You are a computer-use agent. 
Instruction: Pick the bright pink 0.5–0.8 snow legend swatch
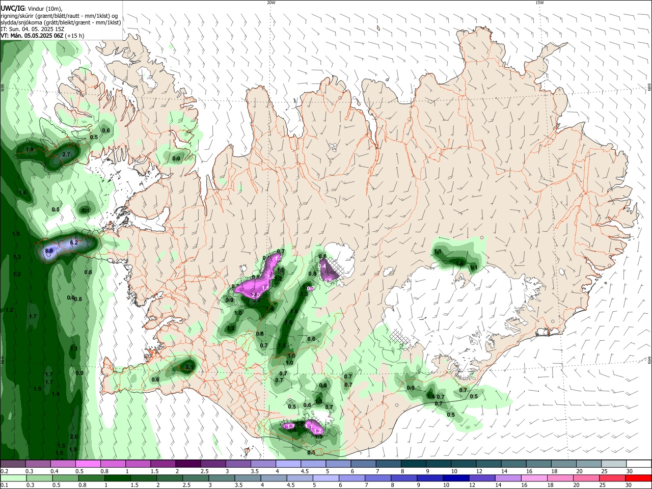[88, 464]
